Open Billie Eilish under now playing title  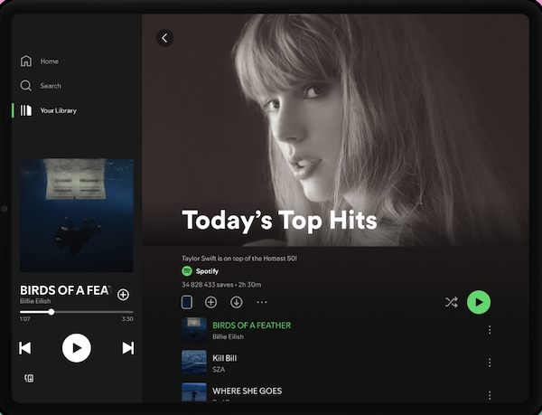coord(35,301)
